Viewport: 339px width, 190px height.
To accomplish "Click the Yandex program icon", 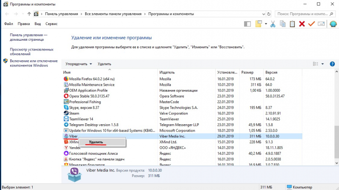I will (66, 148).
